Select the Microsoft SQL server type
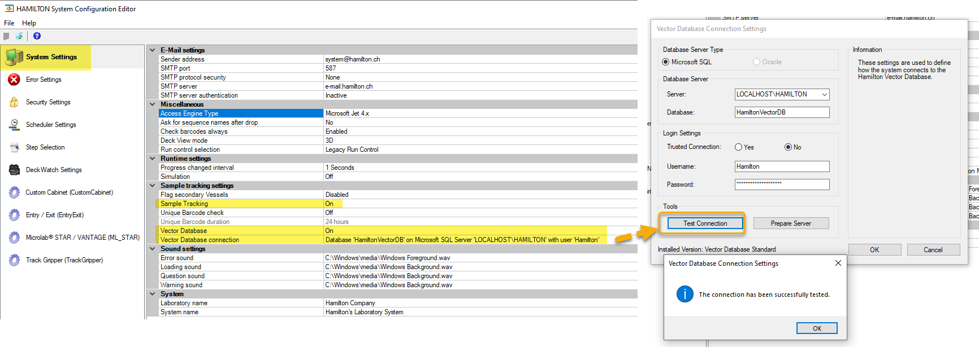The height and width of the screenshot is (347, 979). click(665, 62)
